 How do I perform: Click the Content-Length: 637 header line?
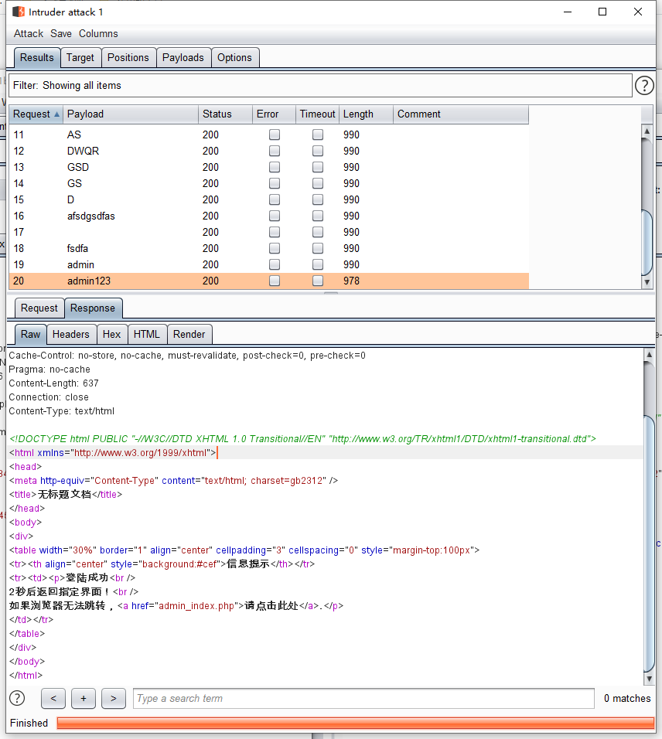pyautogui.click(x=54, y=383)
